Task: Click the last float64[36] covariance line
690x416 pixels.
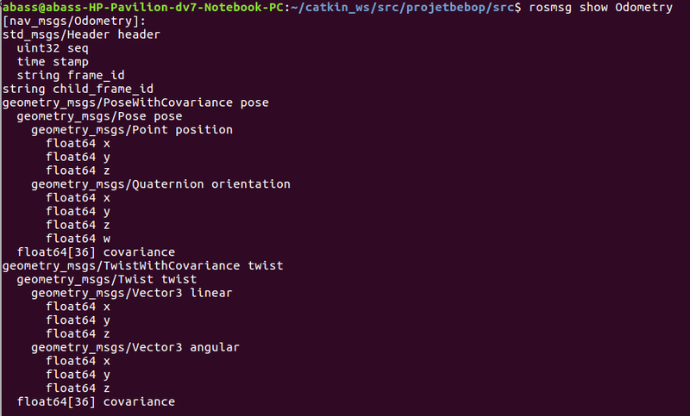Action: pos(96,401)
